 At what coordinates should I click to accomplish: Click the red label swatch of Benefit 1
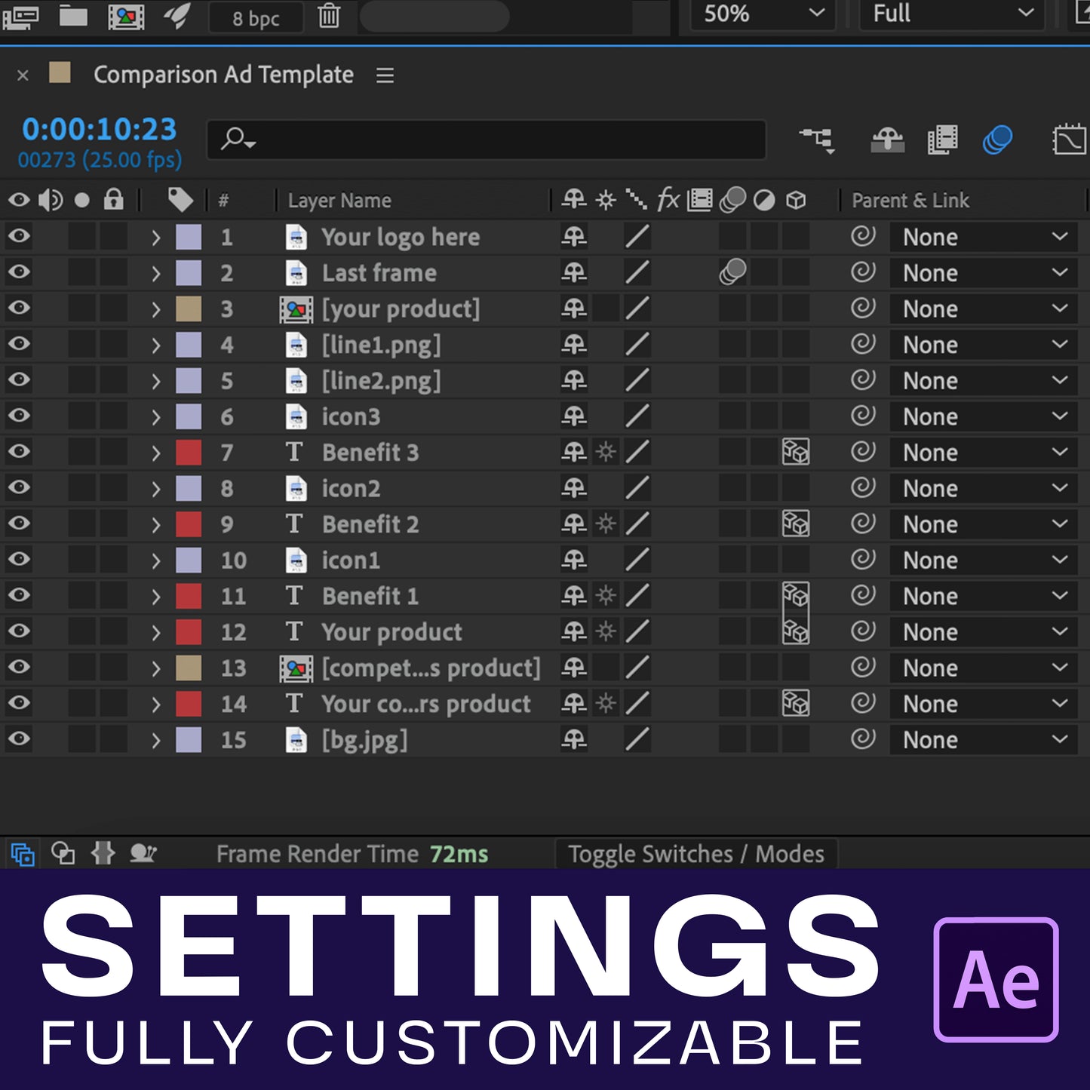click(189, 596)
